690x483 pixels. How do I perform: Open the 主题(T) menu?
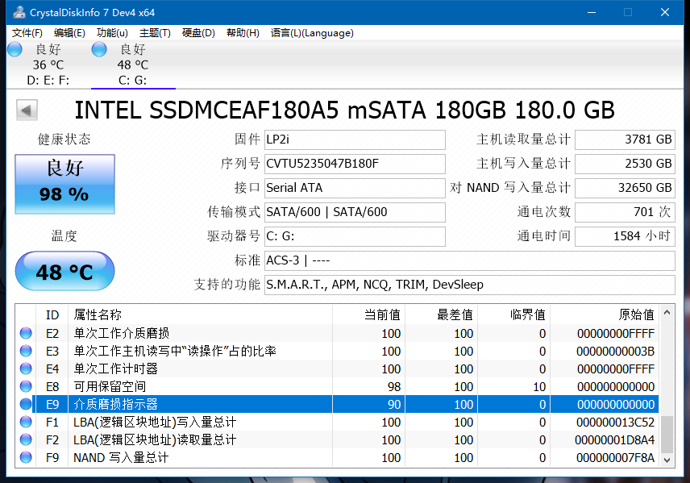pyautogui.click(x=155, y=33)
